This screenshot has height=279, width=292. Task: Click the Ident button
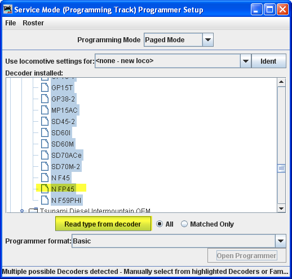[x=268, y=61]
